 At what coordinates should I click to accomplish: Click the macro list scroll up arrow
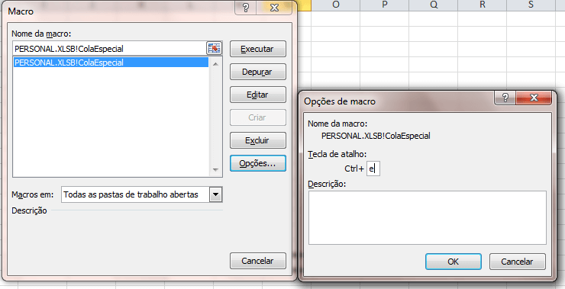click(x=215, y=64)
